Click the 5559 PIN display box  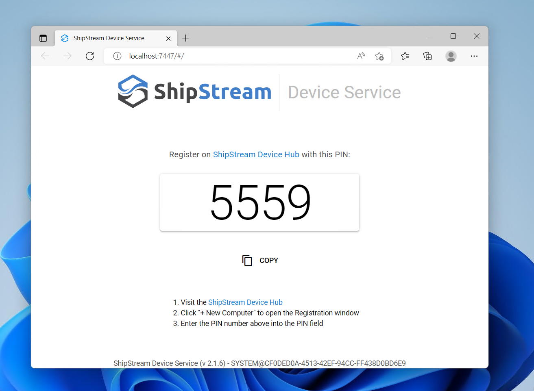point(259,202)
